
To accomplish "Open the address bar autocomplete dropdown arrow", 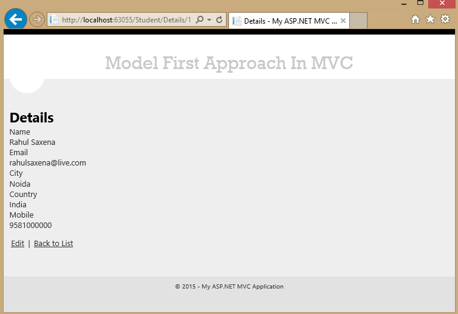I will (x=209, y=20).
